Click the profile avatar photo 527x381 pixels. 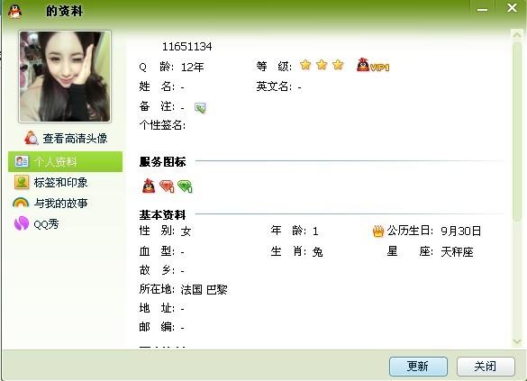[x=65, y=77]
